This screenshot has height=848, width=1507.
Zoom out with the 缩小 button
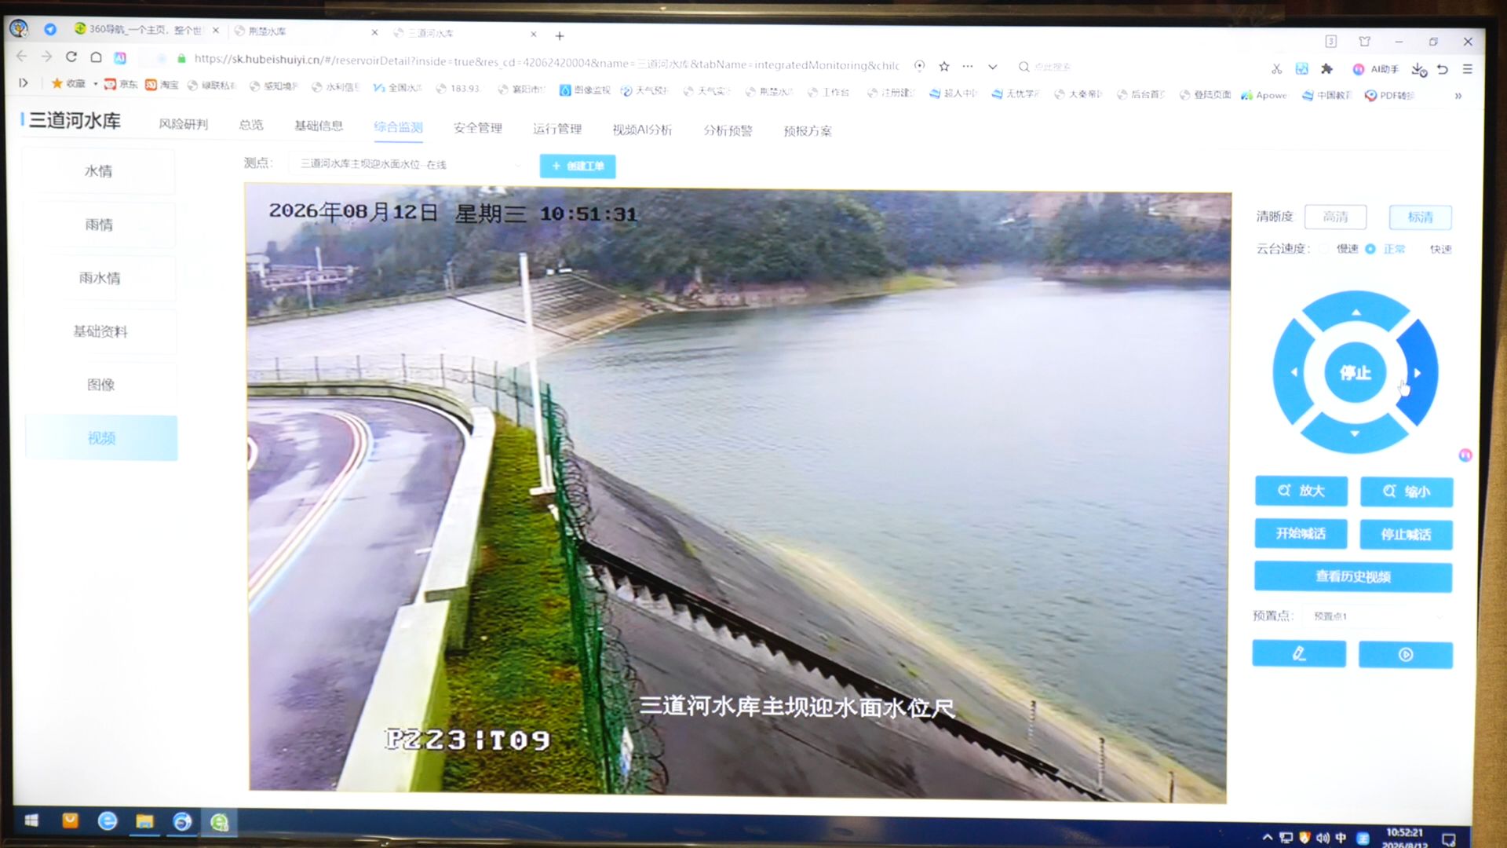[x=1407, y=492]
